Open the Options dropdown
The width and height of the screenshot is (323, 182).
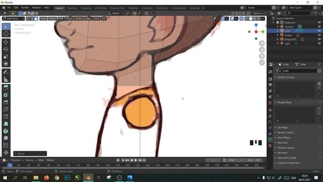[259, 13]
